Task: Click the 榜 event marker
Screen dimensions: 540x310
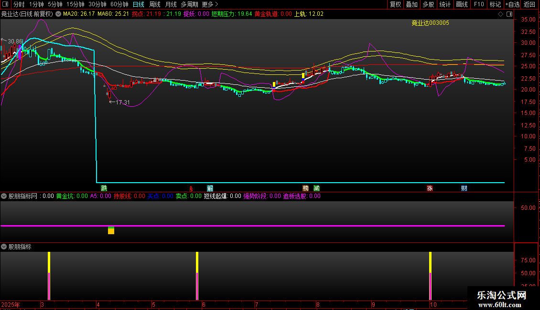Action: pos(305,188)
